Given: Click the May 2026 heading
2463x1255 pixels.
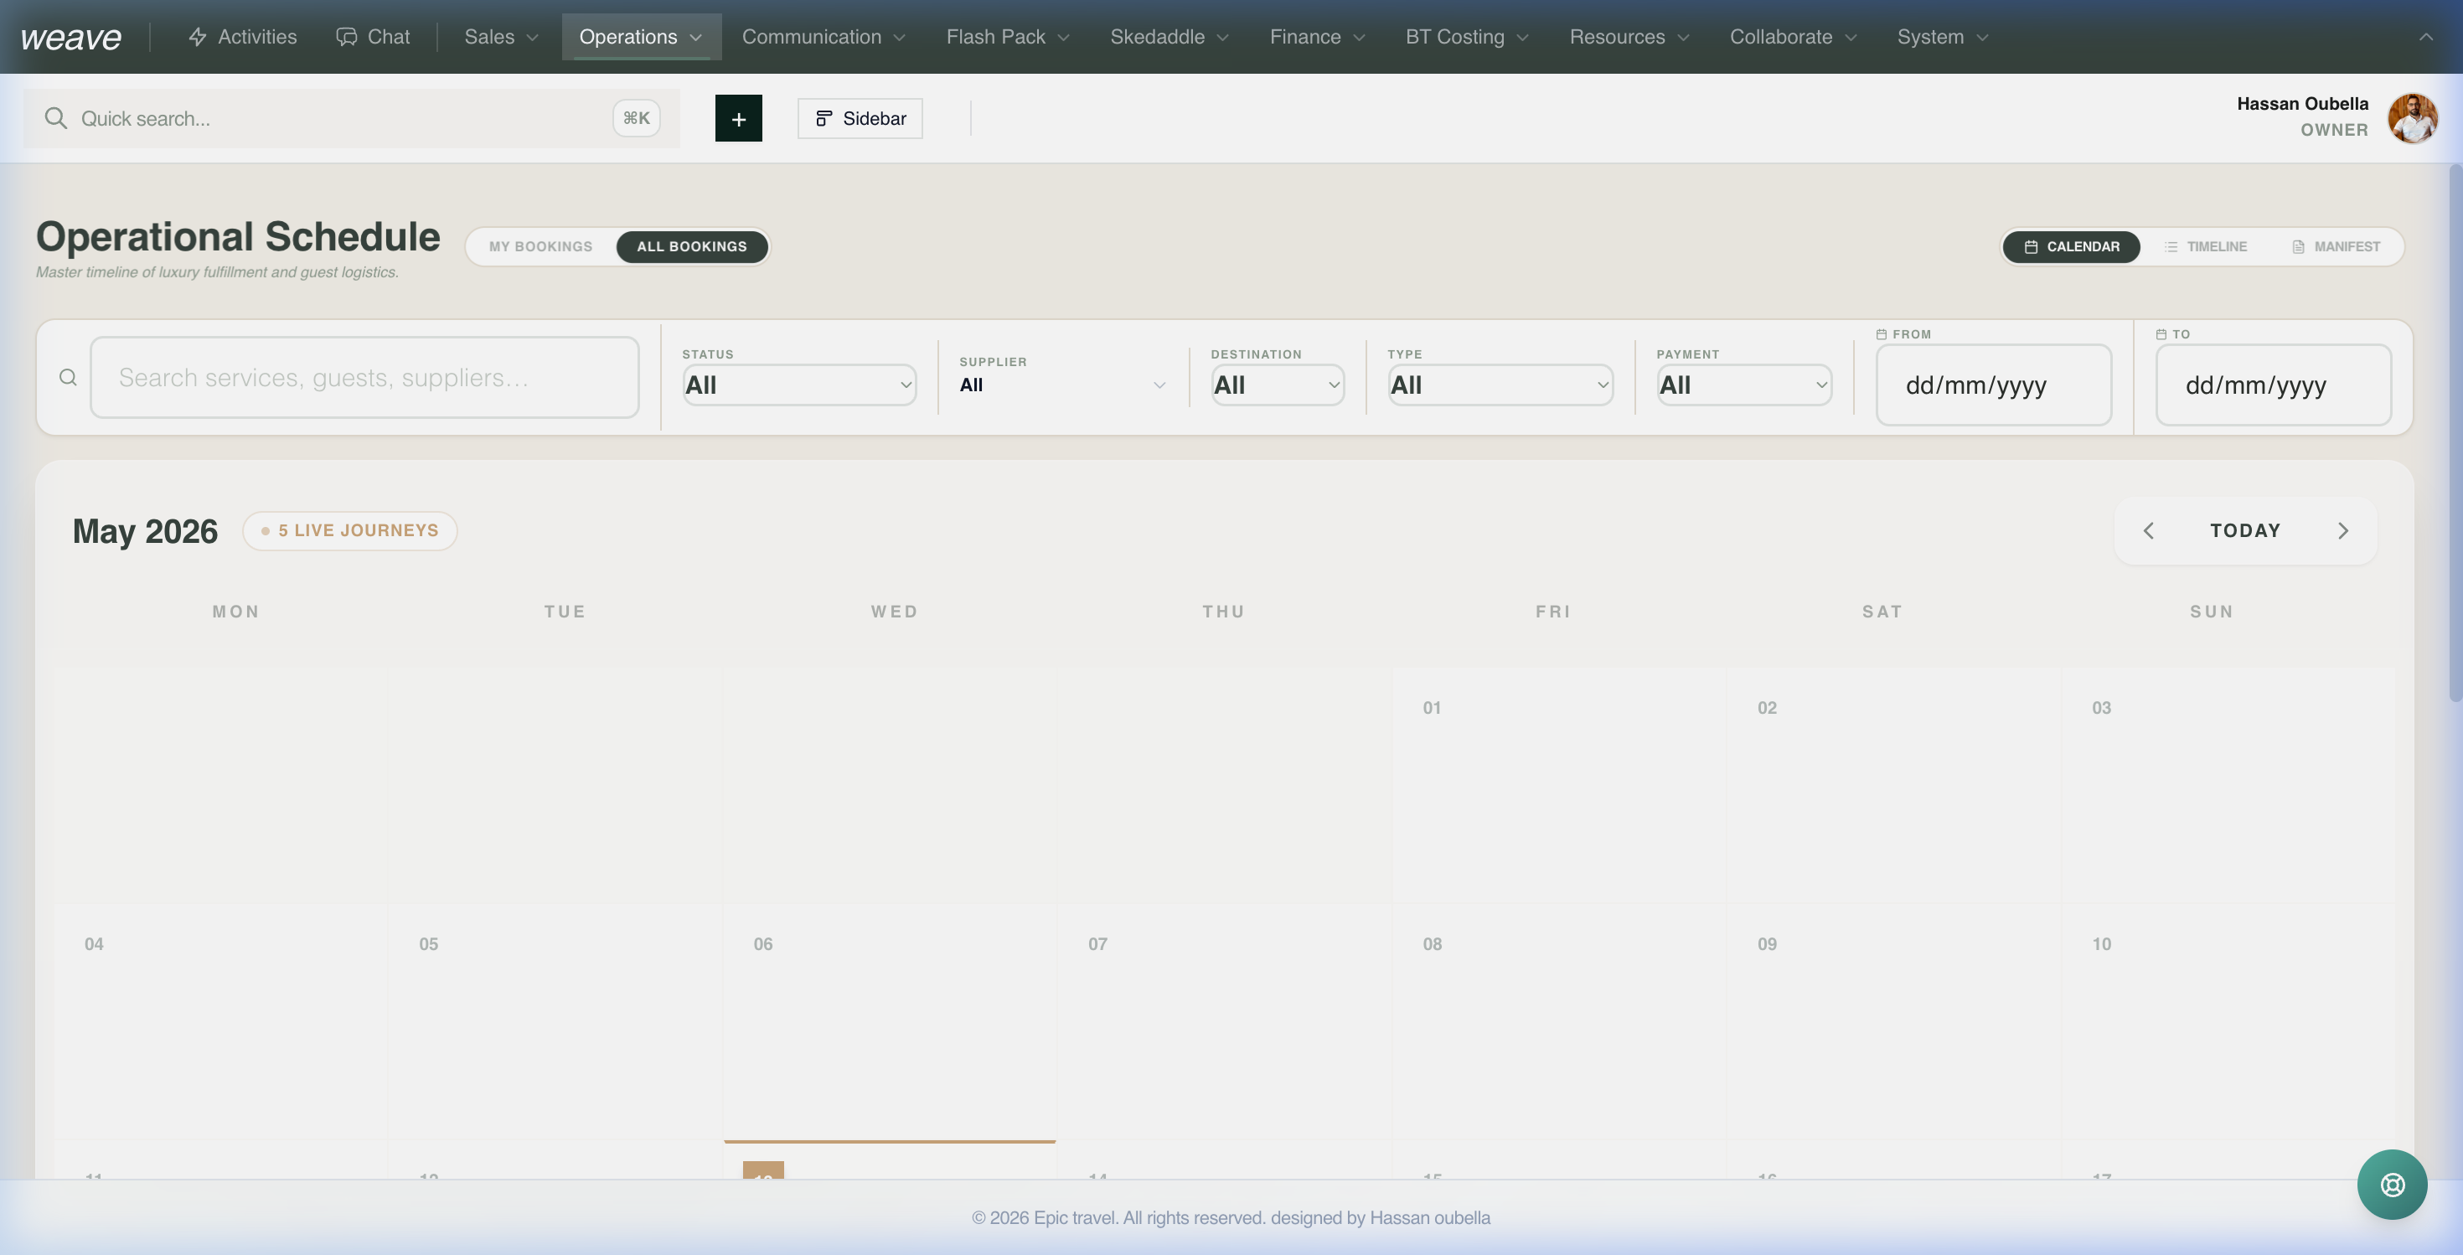Looking at the screenshot, I should [x=145, y=530].
